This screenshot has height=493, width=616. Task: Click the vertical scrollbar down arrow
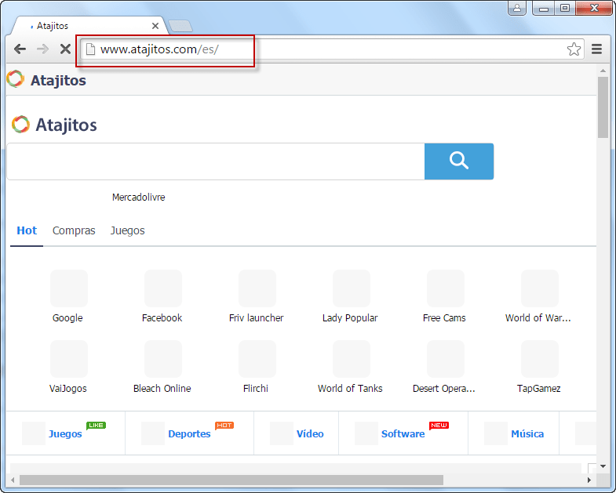(603, 466)
